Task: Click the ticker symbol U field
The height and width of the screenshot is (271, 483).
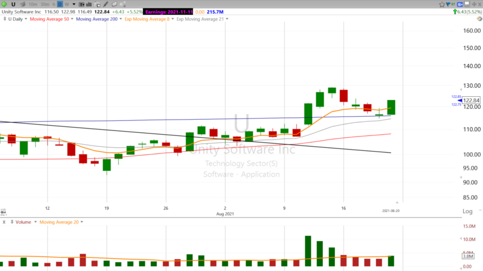Action: point(13,5)
